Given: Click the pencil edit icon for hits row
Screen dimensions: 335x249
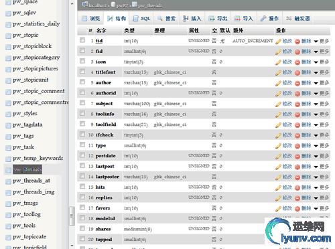Looking at the screenshot, I should (x=278, y=187).
